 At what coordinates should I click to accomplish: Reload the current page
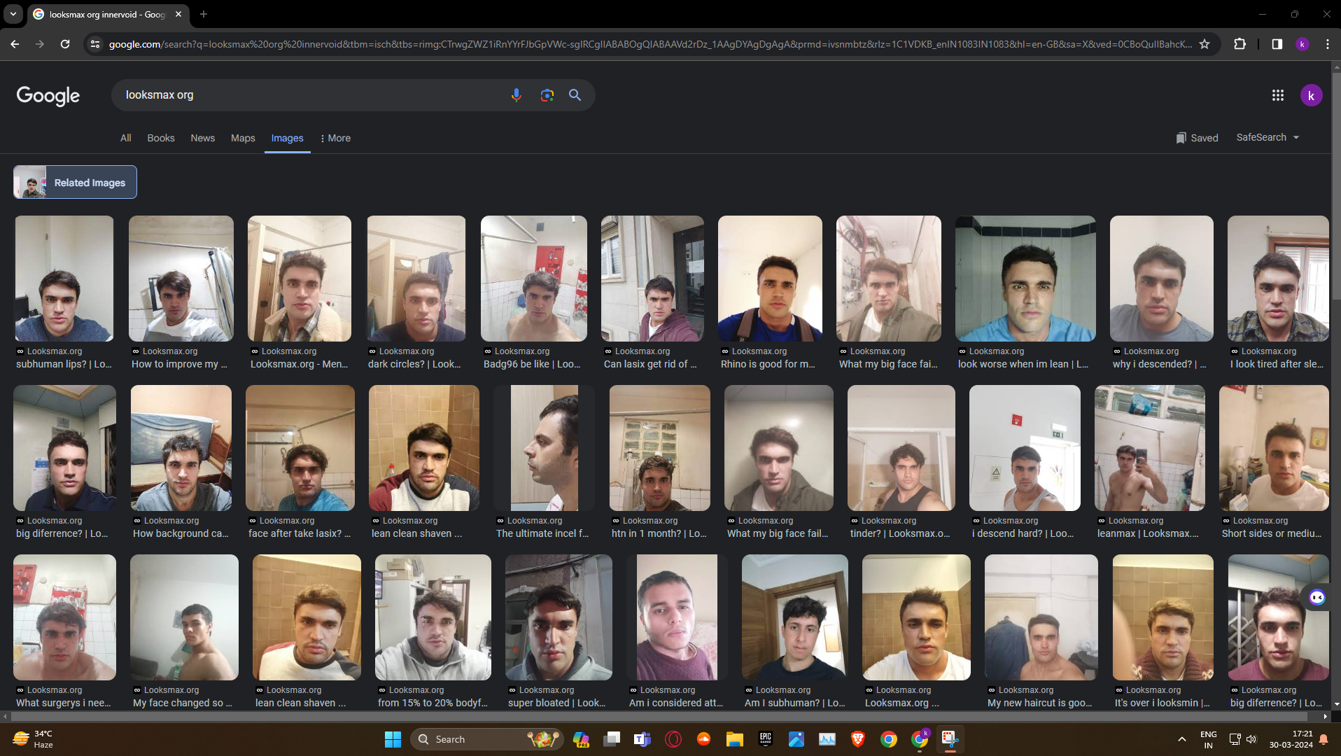point(65,44)
